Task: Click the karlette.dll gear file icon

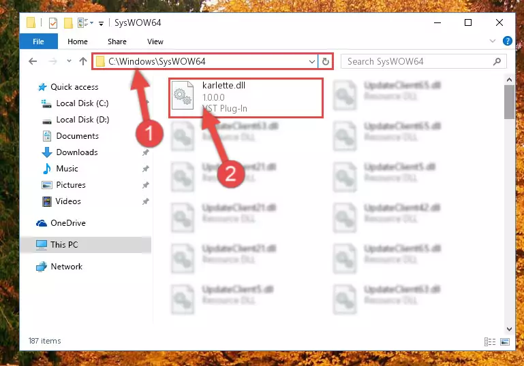Action: [x=183, y=96]
